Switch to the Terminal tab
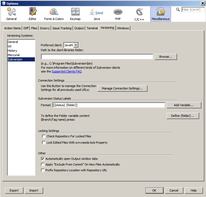The height and width of the screenshot is (197, 206). (x=92, y=28)
